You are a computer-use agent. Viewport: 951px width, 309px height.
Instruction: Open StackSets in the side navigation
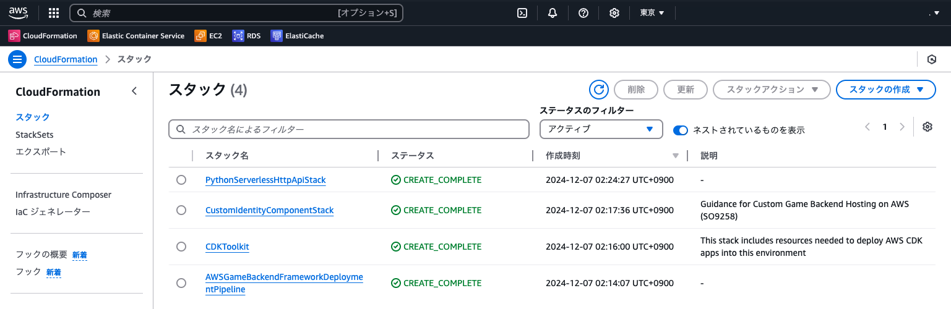pyautogui.click(x=35, y=134)
